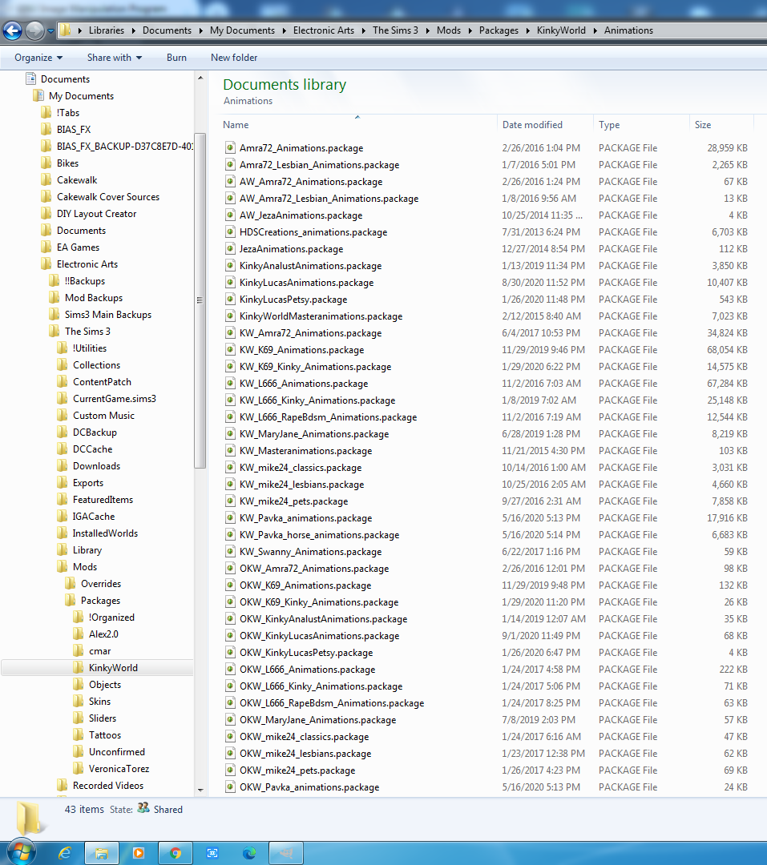The image size is (767, 865).
Task: Open Windows Media Player taskbar icon
Action: click(138, 854)
